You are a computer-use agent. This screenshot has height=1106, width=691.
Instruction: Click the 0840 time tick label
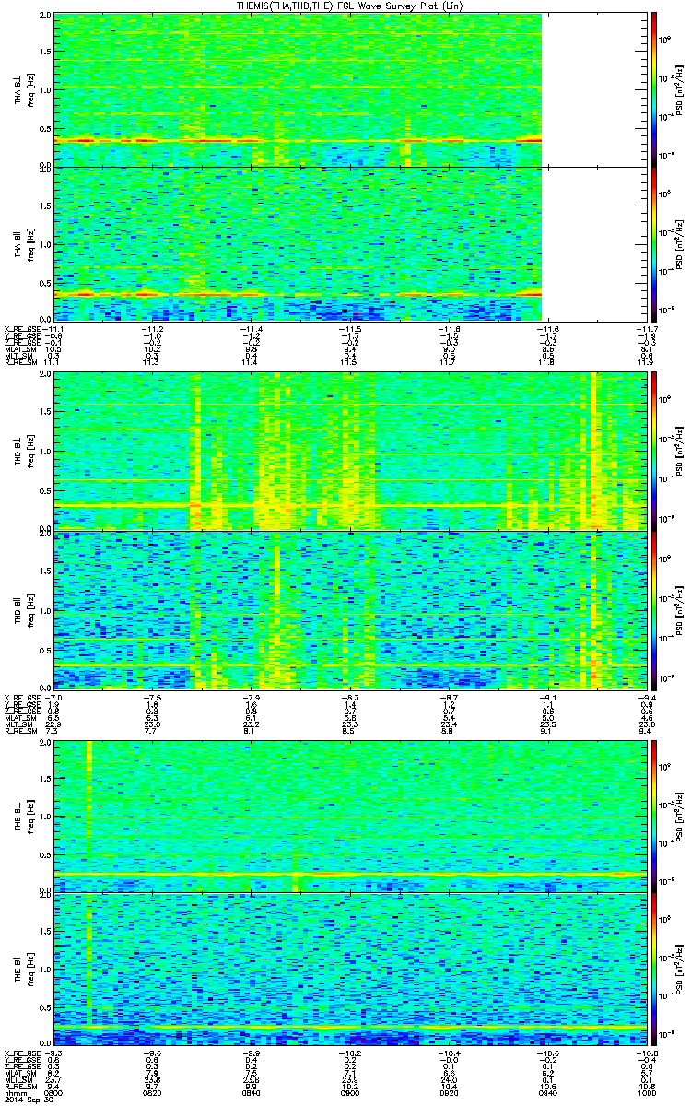click(251, 1094)
